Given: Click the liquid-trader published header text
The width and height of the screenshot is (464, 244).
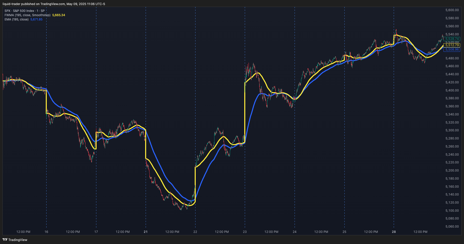Looking at the screenshot, I should [54, 4].
